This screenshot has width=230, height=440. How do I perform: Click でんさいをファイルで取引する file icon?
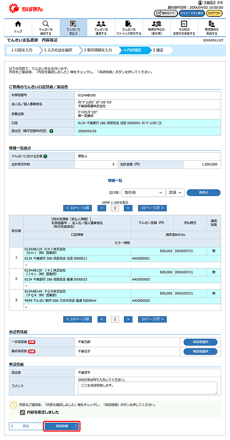pyautogui.click(x=128, y=24)
